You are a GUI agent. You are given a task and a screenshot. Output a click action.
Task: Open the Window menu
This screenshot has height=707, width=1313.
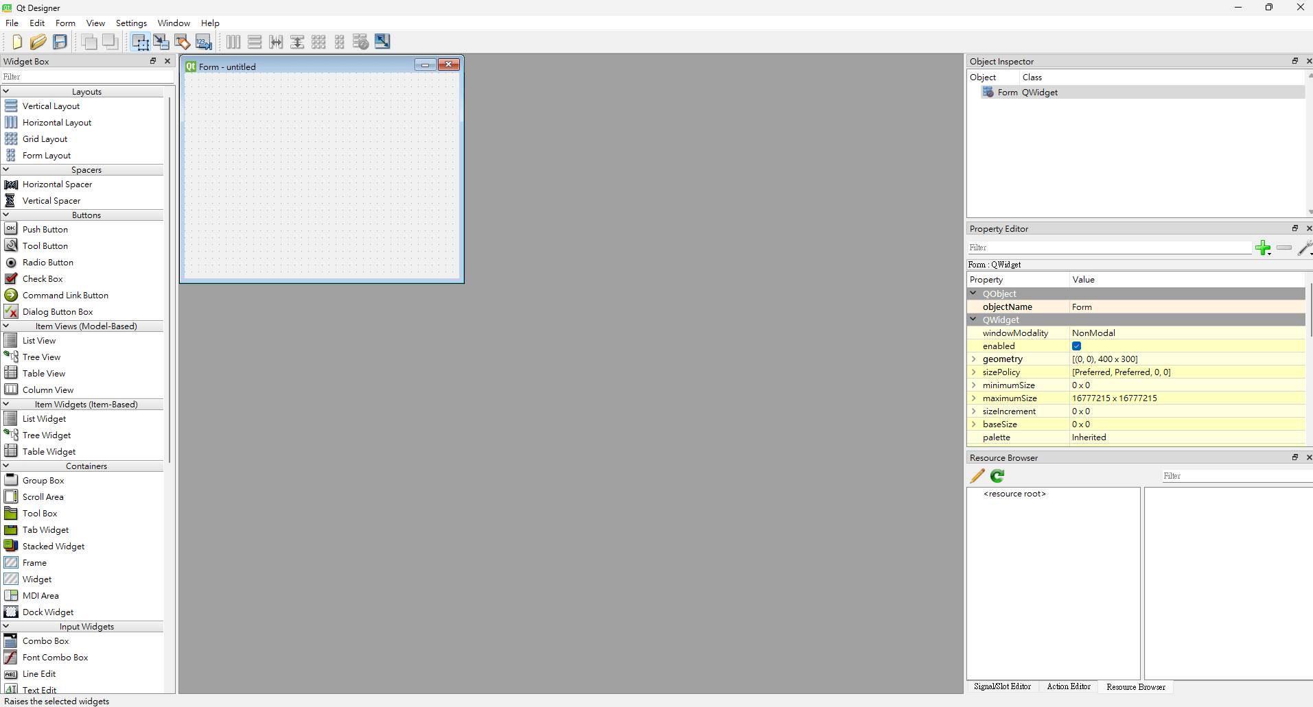[x=174, y=23]
